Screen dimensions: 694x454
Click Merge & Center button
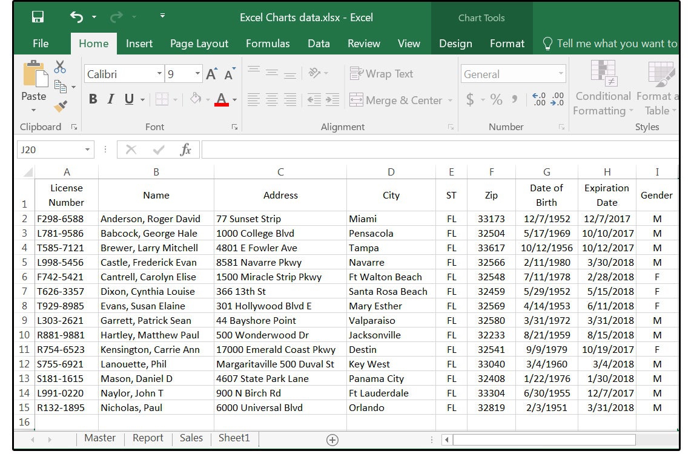pos(396,100)
